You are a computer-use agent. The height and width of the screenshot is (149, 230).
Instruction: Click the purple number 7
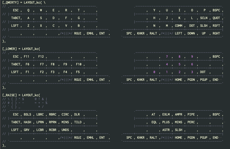167,57
